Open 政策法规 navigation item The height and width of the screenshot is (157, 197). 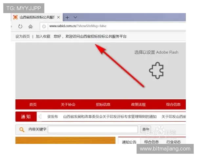point(138,104)
